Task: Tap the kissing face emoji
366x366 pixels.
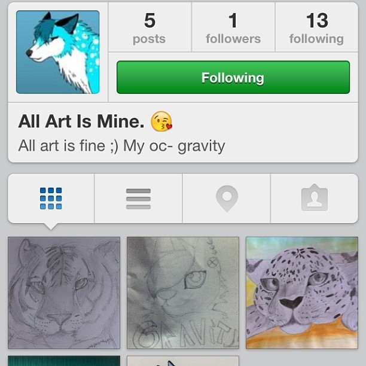Action: pyautogui.click(x=161, y=121)
